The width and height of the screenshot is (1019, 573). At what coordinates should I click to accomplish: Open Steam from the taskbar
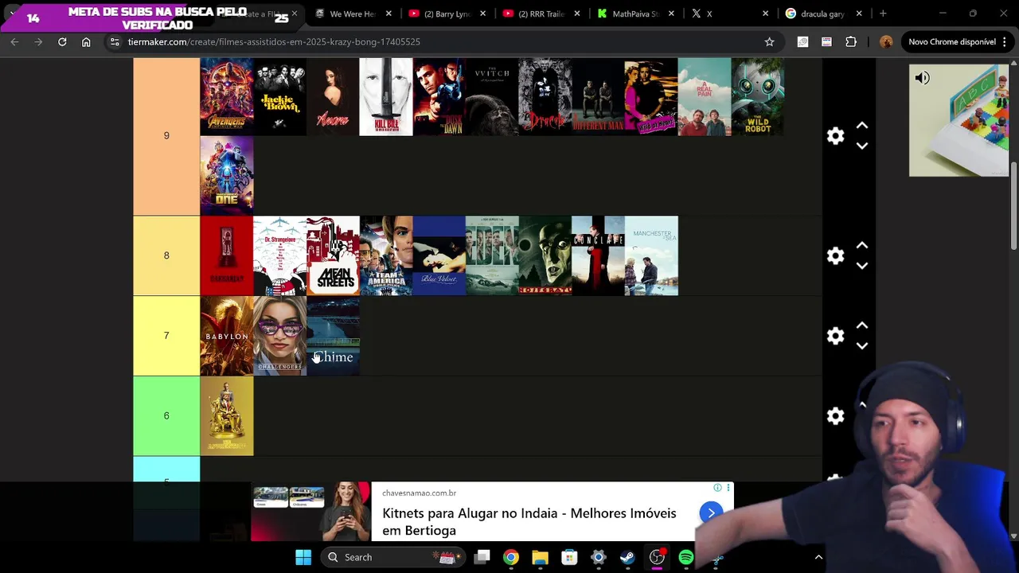coord(627,557)
